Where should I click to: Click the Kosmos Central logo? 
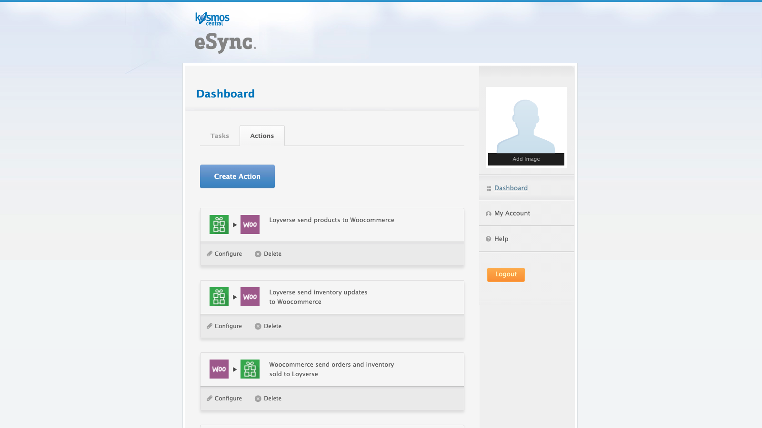coord(212,18)
